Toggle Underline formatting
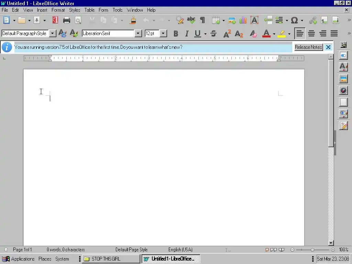 click(198, 33)
